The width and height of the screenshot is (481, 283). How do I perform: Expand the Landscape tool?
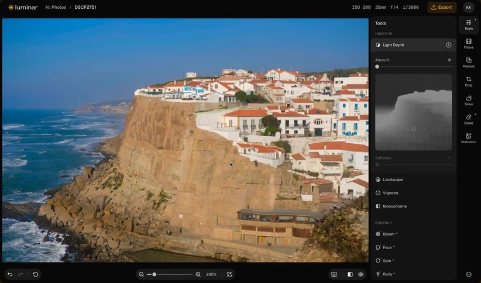pos(413,180)
